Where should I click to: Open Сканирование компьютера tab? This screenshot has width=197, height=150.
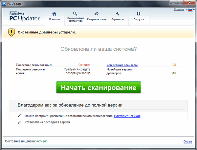pos(76,17)
